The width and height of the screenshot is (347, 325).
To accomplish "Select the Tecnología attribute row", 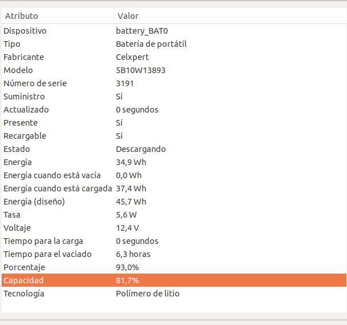I will [174, 294].
